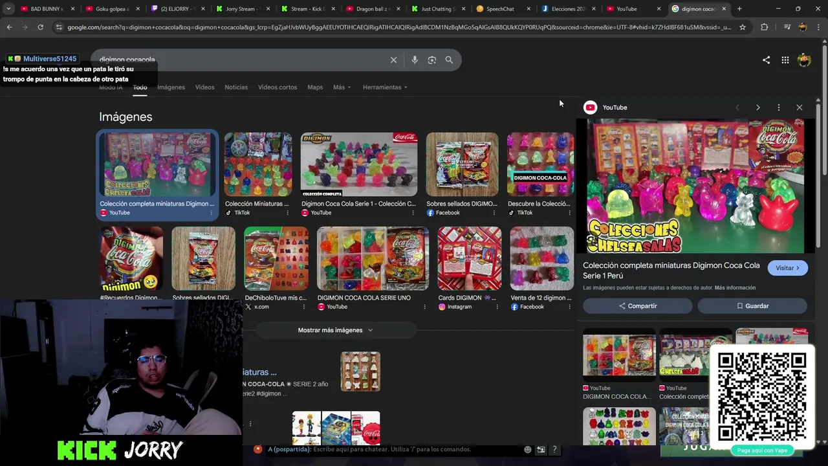The image size is (828, 466).
Task: Expand 'Mostrar más imágenes'
Action: coord(335,330)
